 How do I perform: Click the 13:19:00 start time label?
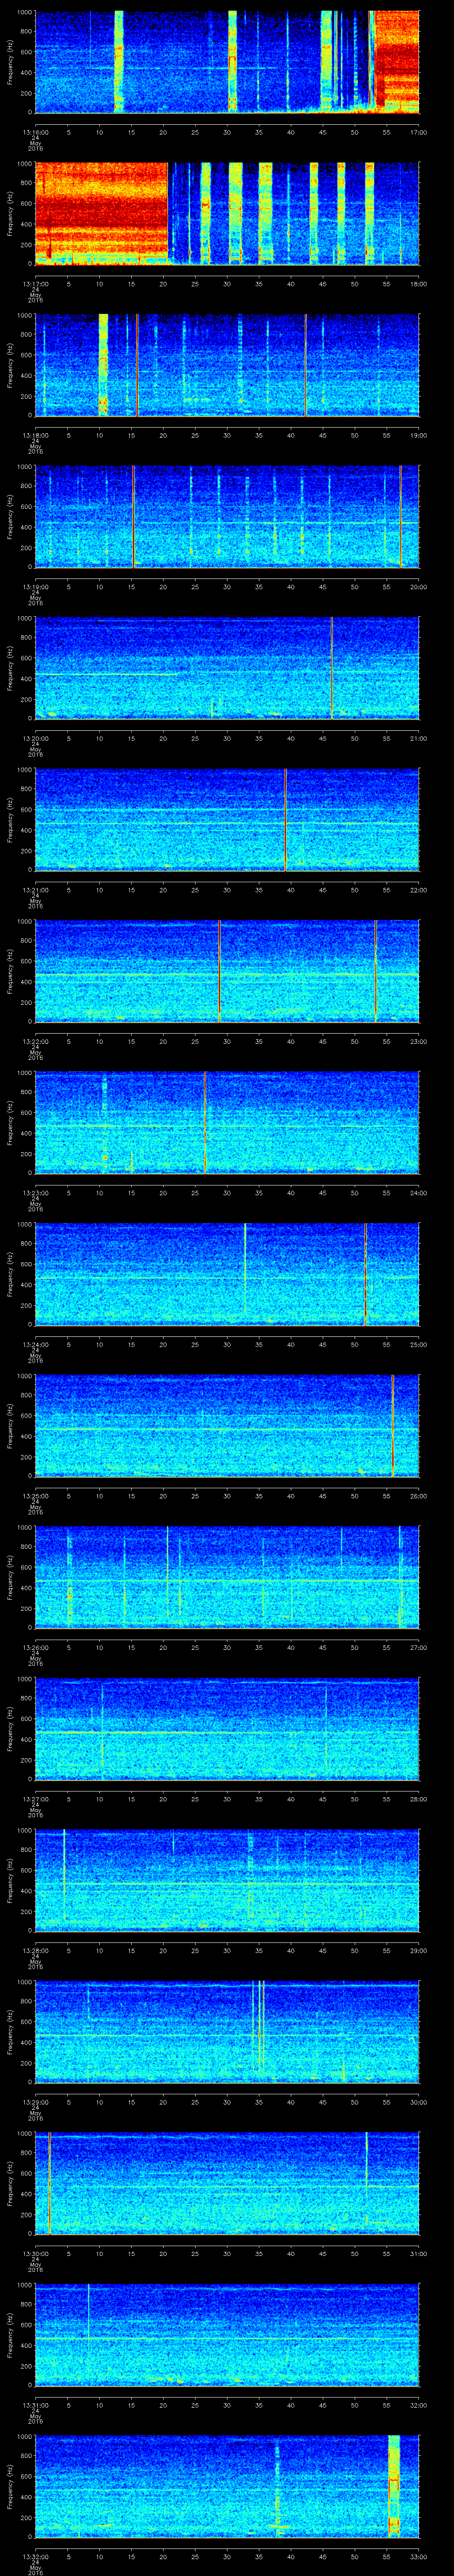pyautogui.click(x=35, y=586)
